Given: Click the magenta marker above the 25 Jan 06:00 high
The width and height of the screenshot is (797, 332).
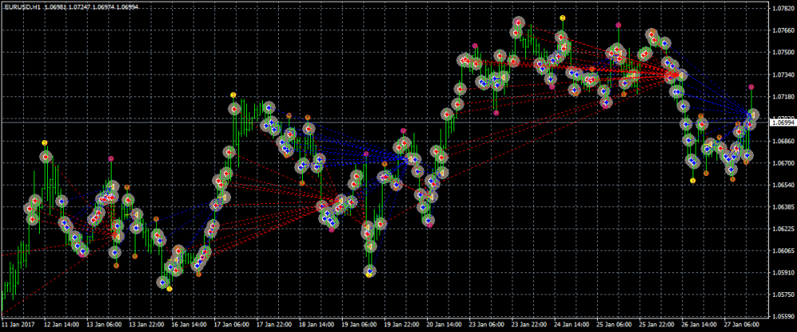Looking at the screenshot, I should 618,25.
